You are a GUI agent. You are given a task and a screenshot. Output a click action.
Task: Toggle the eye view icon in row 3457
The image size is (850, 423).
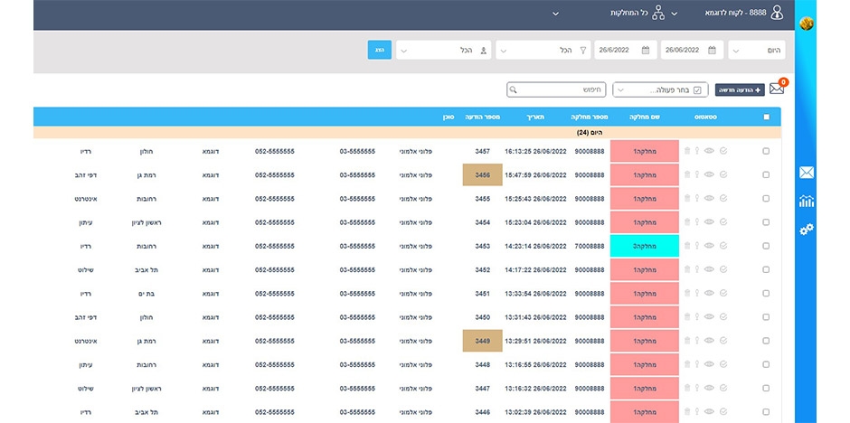[x=709, y=151]
